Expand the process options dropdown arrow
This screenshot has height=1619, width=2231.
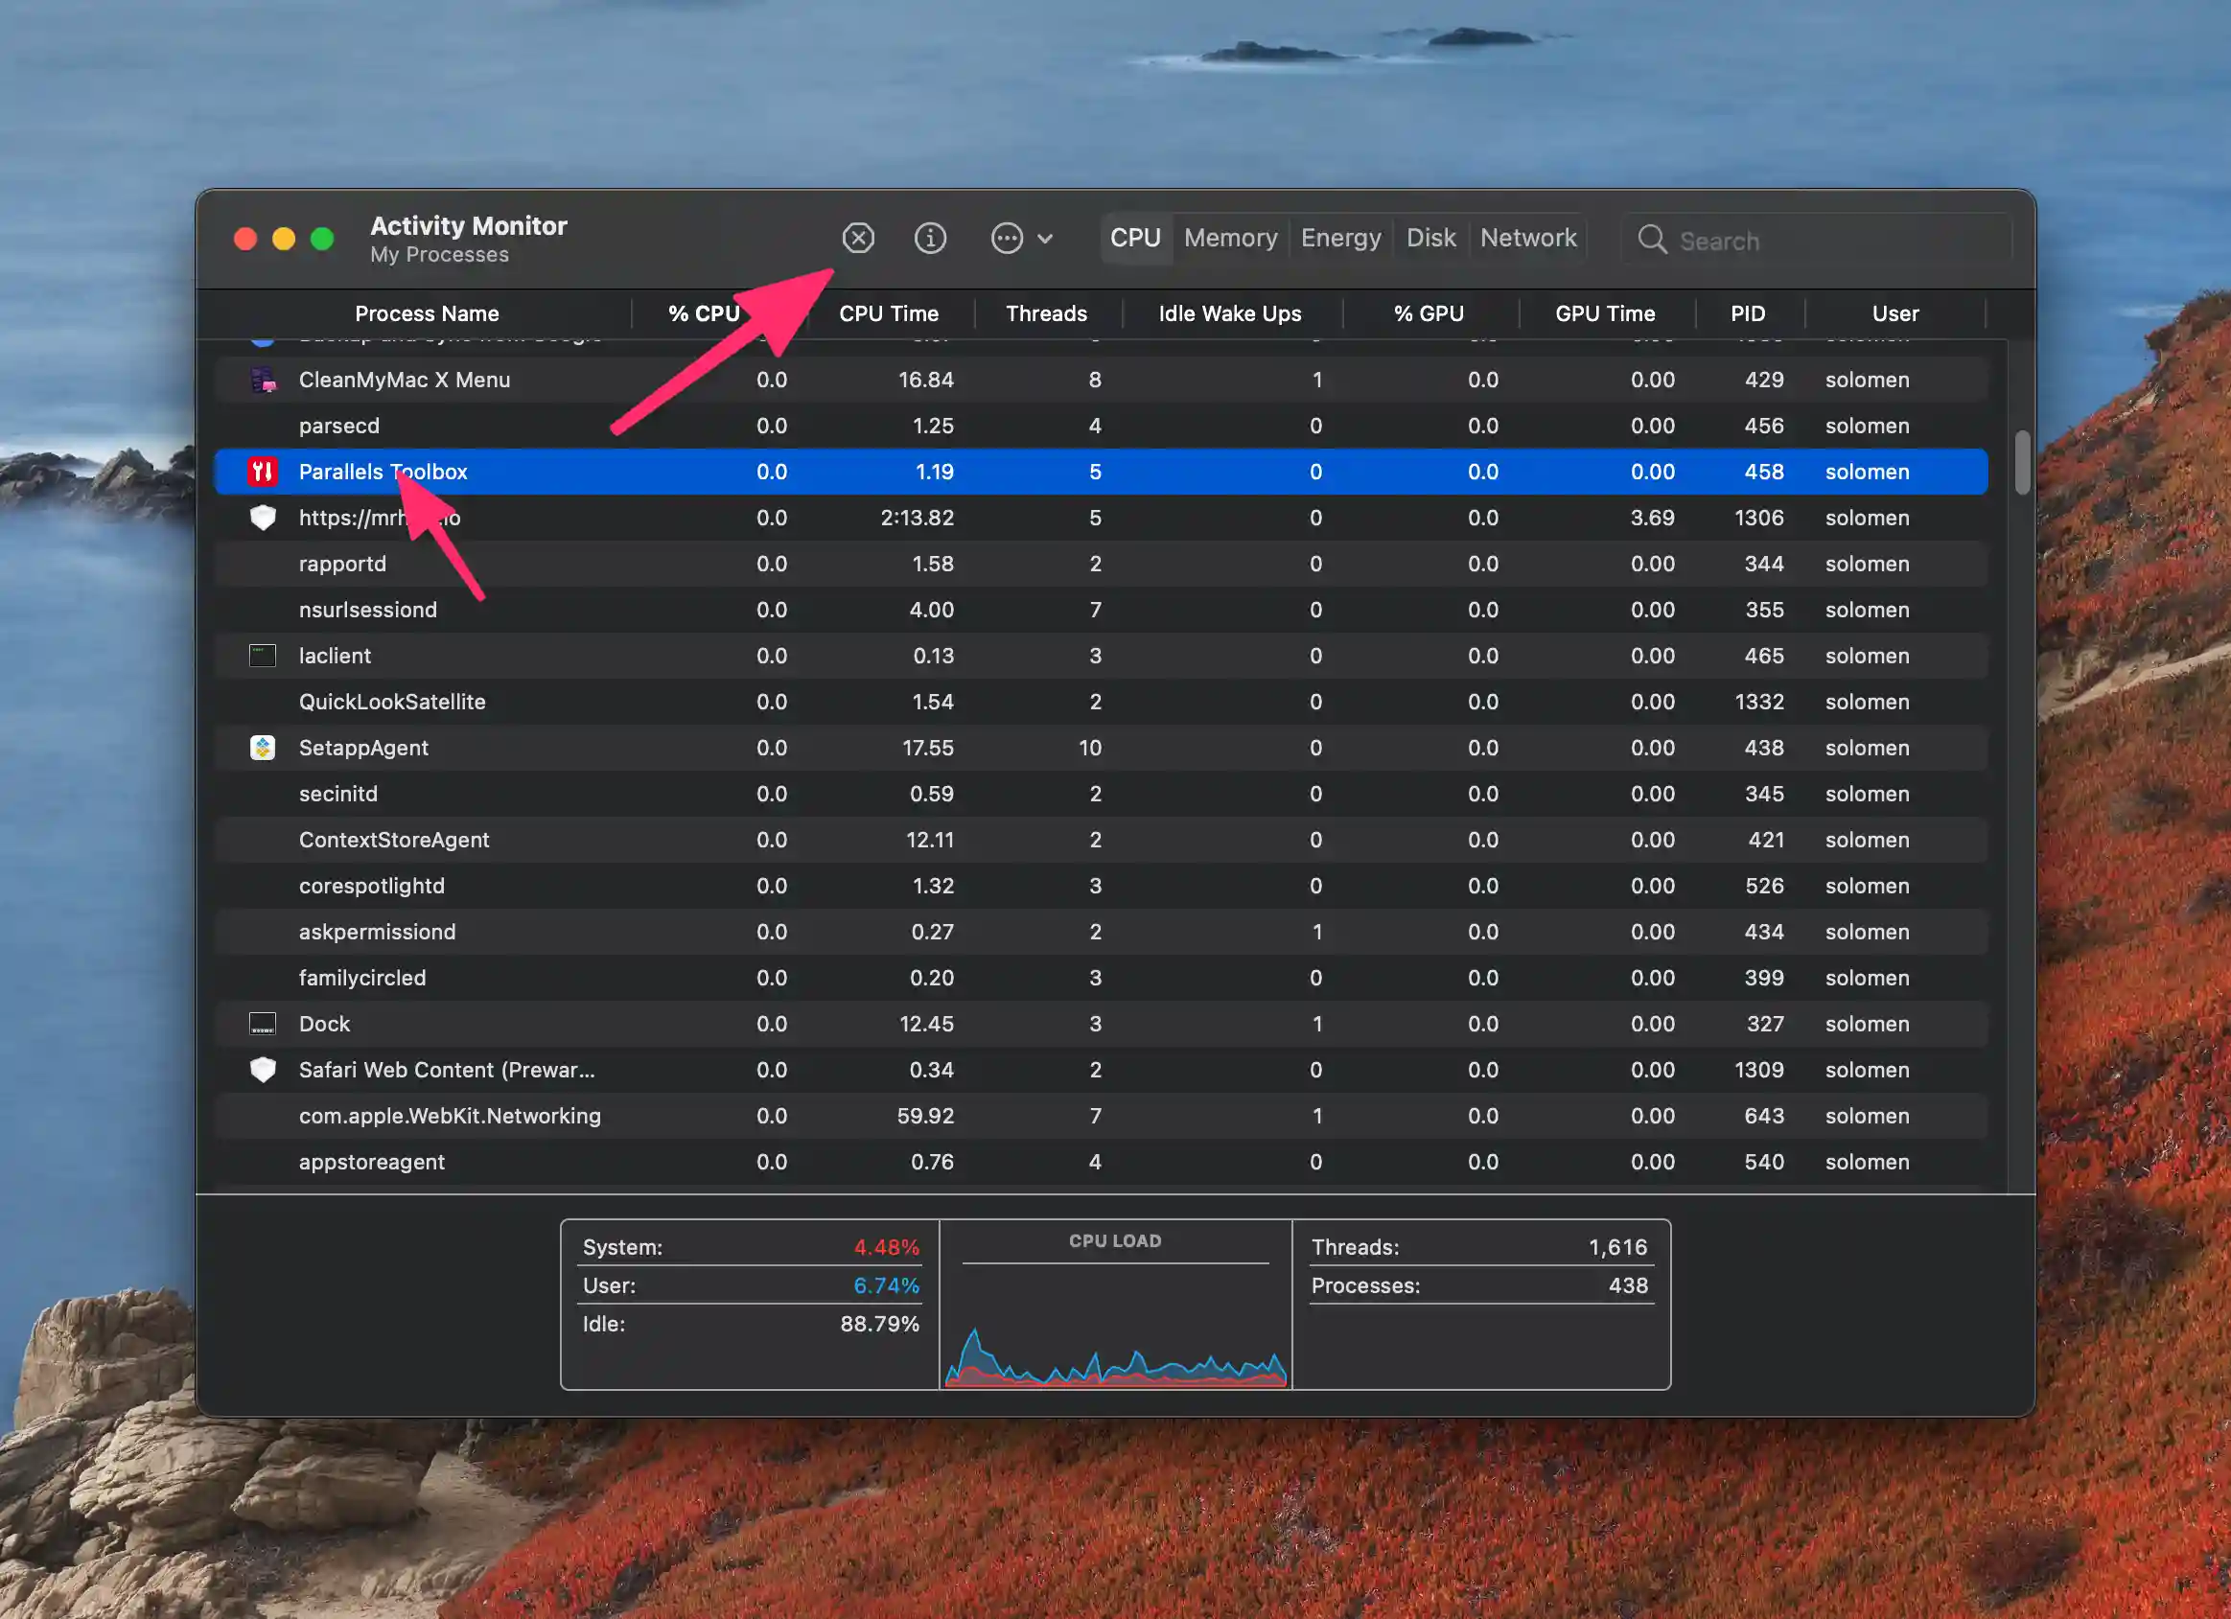point(1041,239)
